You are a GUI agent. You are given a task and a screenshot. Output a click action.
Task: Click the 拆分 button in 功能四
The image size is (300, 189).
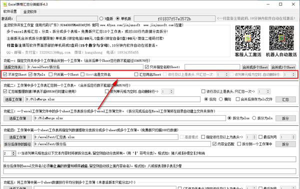[x=285, y=144]
